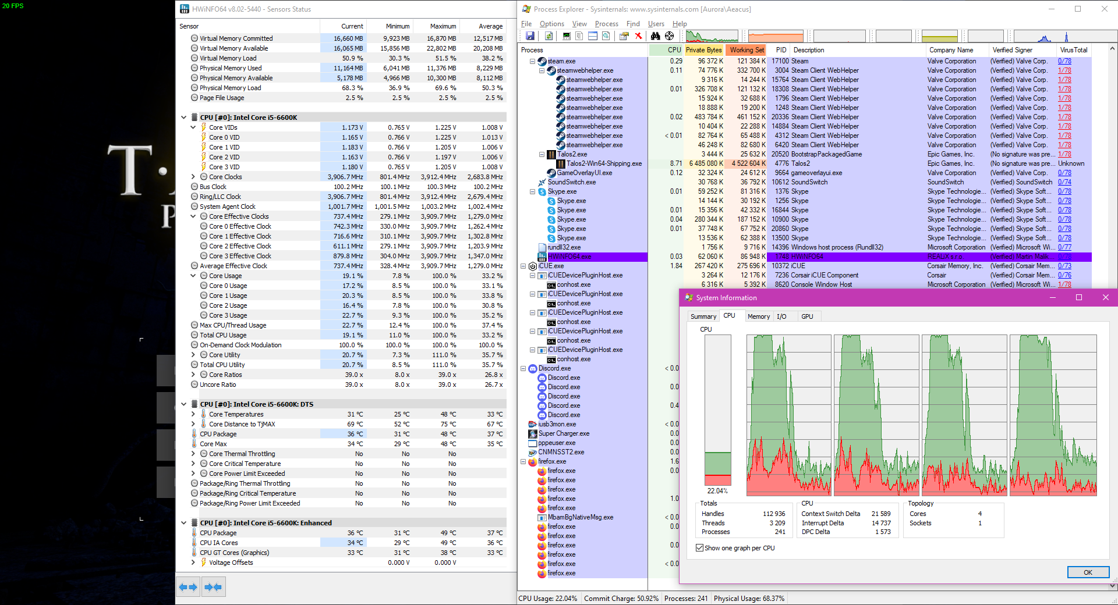
Task: Open the View menu in Process Explorer
Action: point(579,24)
